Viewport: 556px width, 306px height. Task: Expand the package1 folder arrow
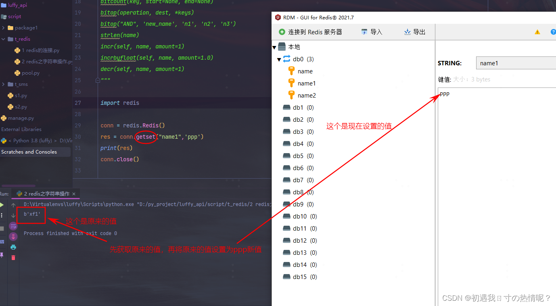(x=3, y=28)
